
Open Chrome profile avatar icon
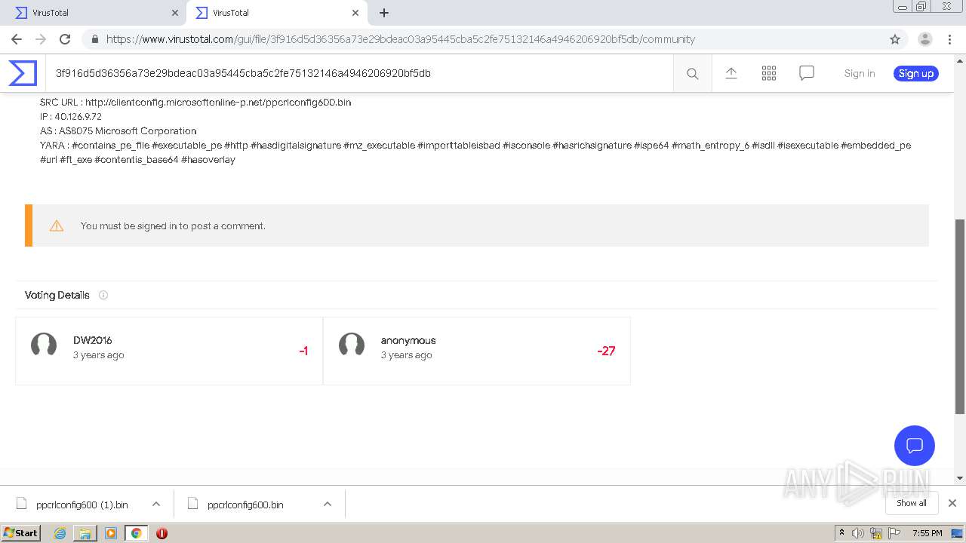925,39
